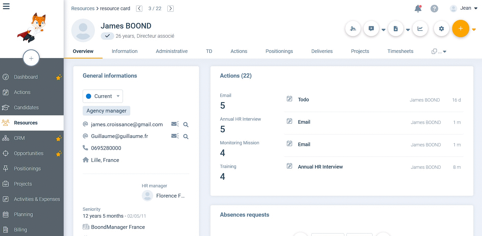Expand the comment button dropdown arrow
This screenshot has height=236, width=482.
click(384, 30)
